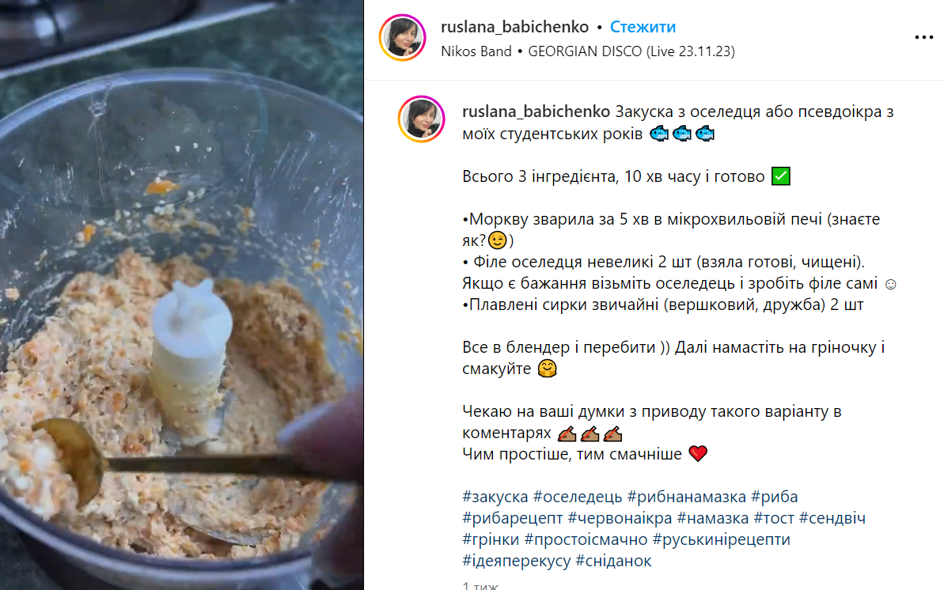Click the caption profile avatar
The height and width of the screenshot is (590, 944).
click(422, 119)
